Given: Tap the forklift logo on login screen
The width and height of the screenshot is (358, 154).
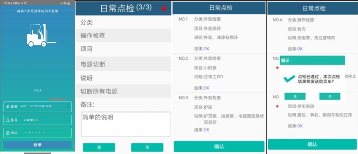Looking at the screenshot, I should (37, 35).
